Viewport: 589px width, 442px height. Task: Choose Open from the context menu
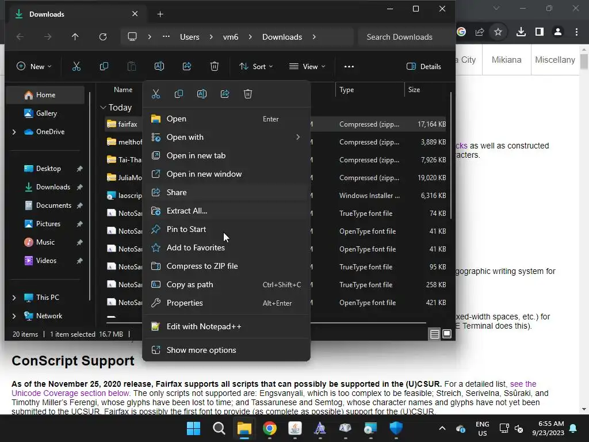click(x=227, y=119)
